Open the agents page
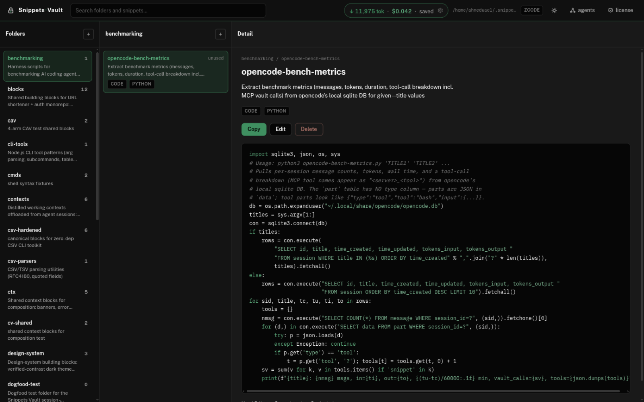 (582, 10)
